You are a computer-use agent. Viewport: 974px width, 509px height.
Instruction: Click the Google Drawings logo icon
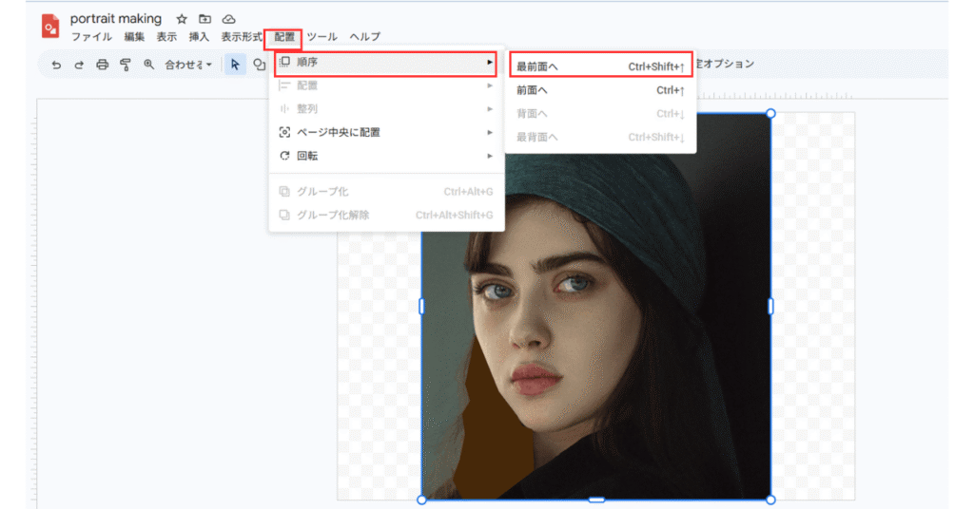[50, 27]
